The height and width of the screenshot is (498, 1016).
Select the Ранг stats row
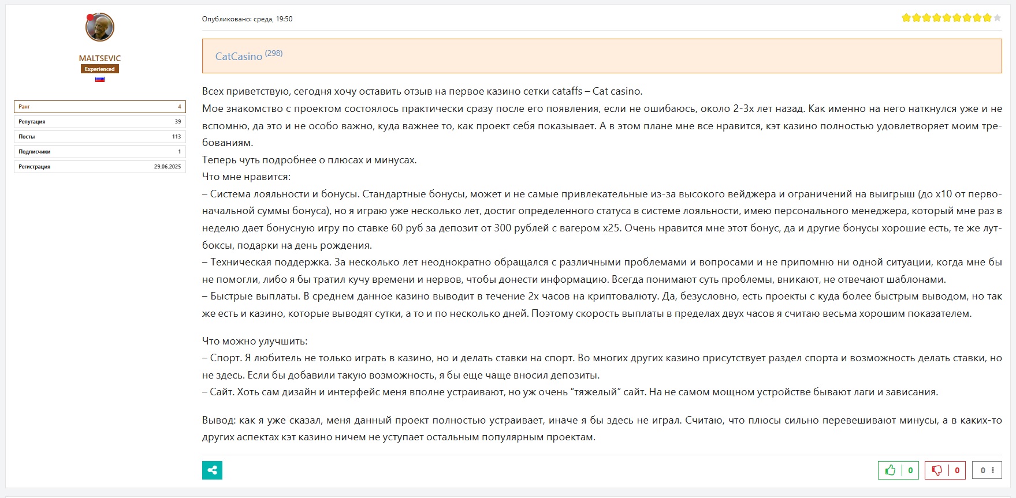(100, 107)
